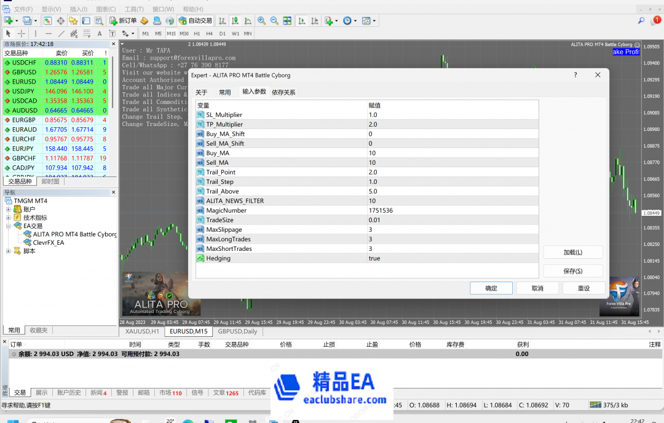Image resolution: width=664 pixels, height=423 pixels.
Task: Switch to the 依存关系 tab in dialog
Action: coord(283,92)
